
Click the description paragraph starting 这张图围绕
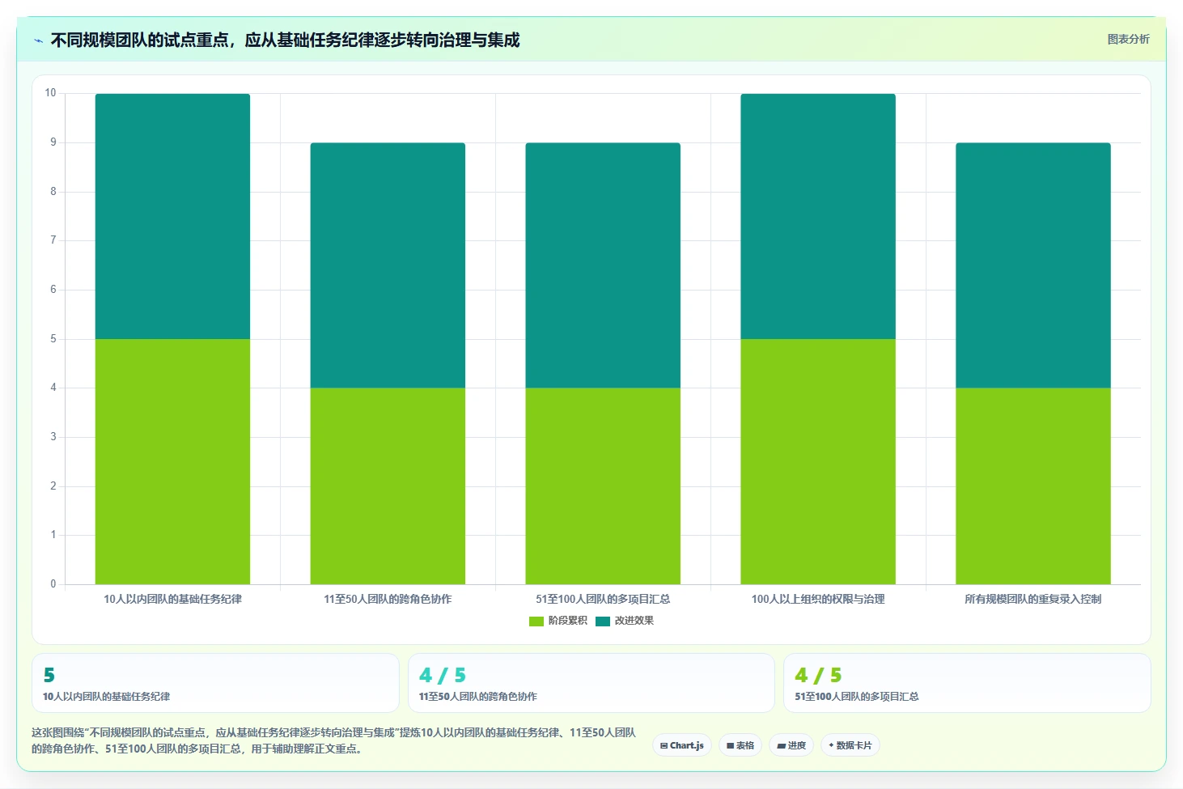pos(333,740)
